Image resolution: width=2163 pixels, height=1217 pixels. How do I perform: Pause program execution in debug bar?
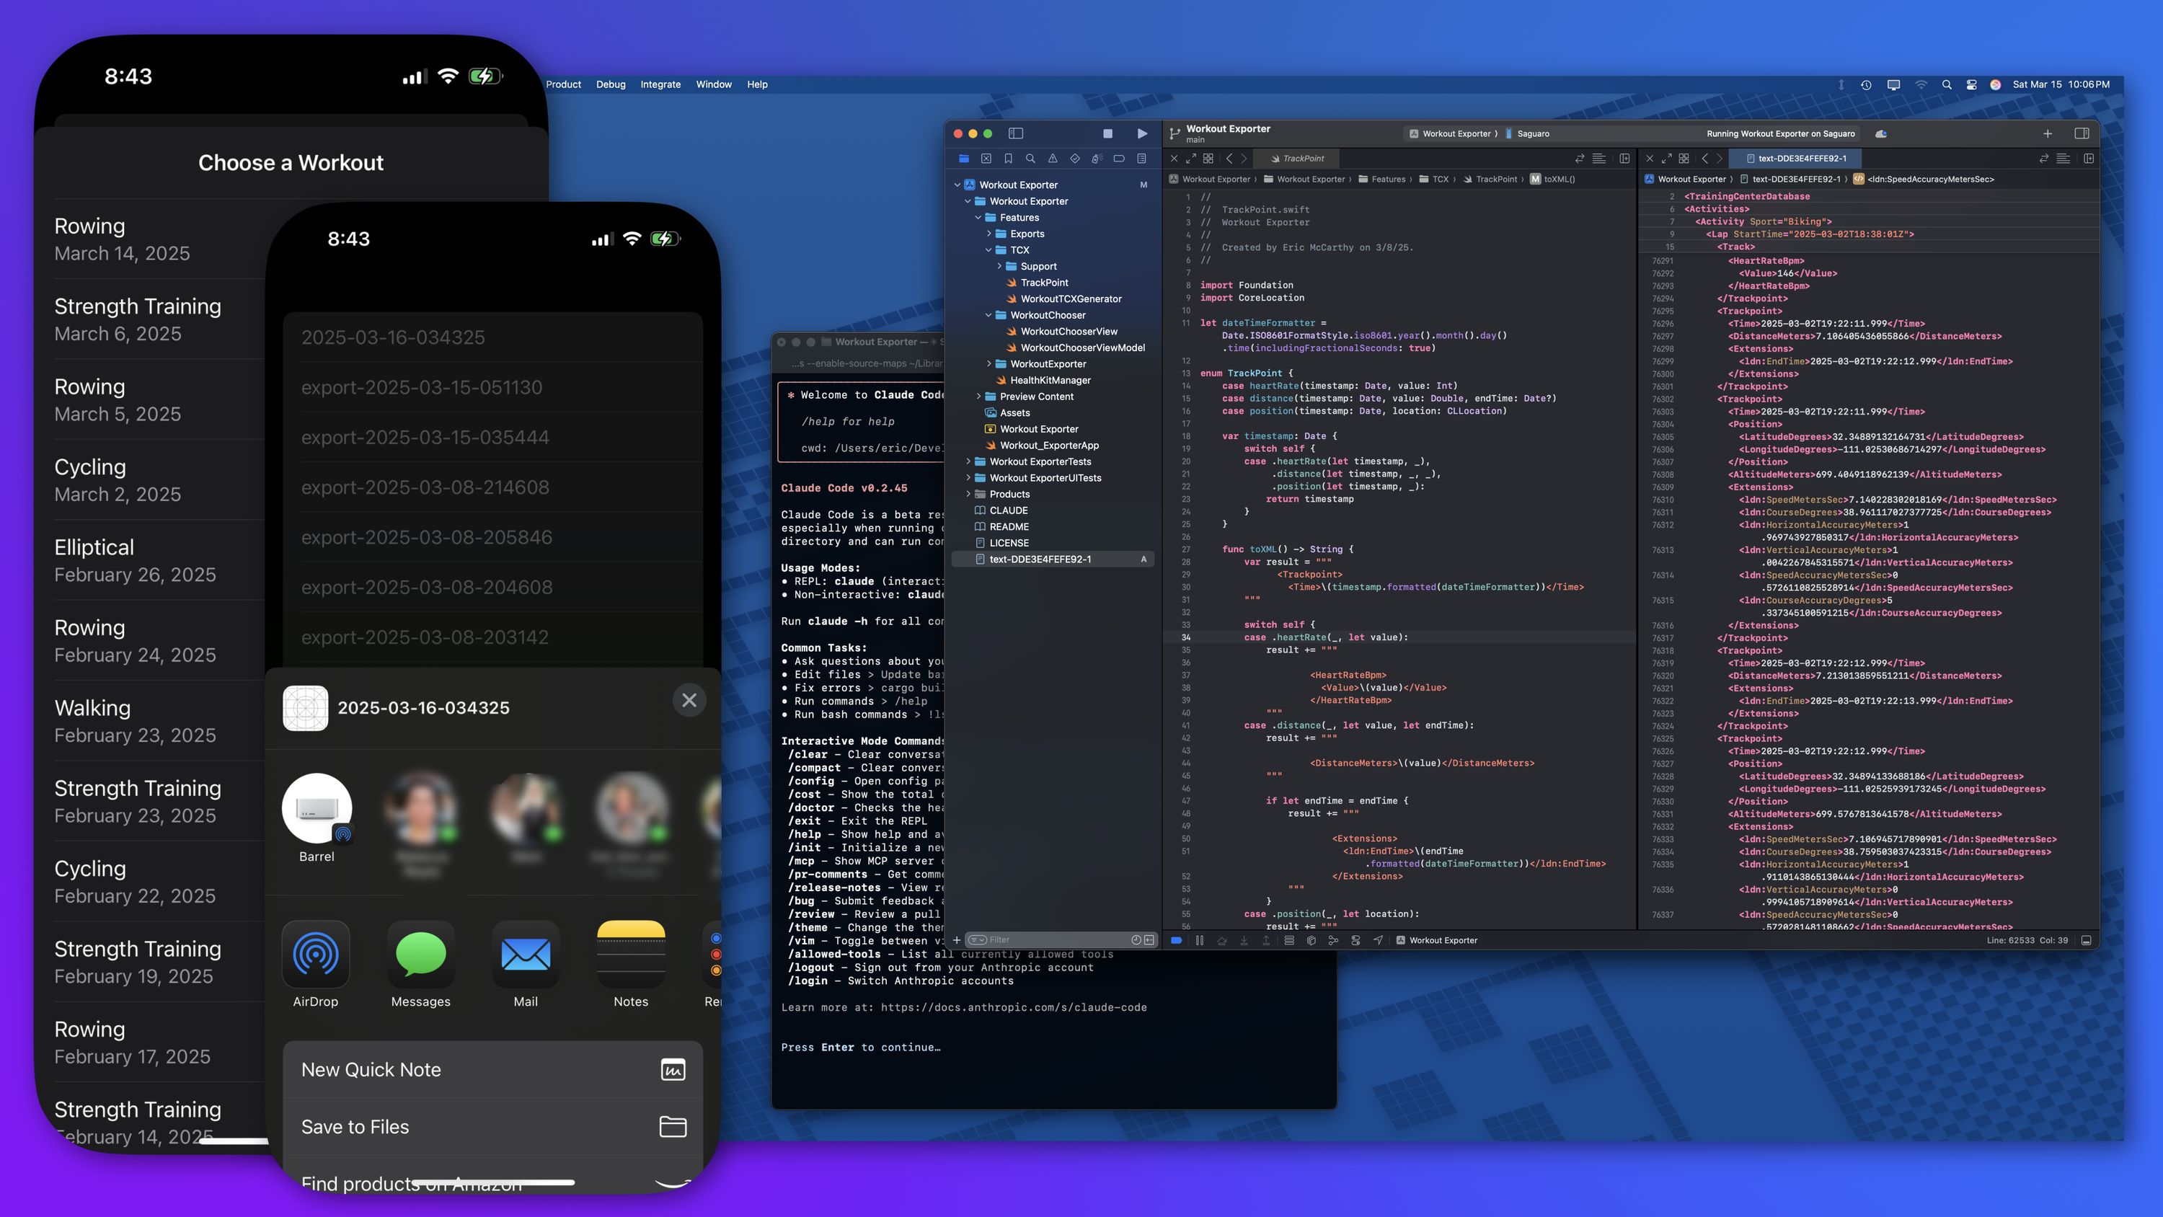point(1199,940)
